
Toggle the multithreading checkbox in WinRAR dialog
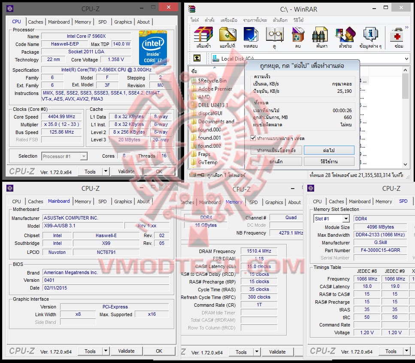coord(253,138)
